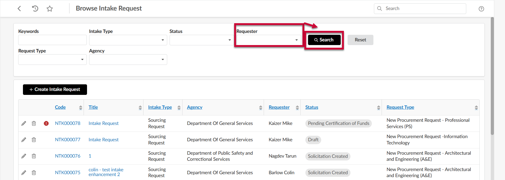The image size is (505, 180).
Task: Delete NTK000077 using the trash icon
Action: [x=34, y=140]
